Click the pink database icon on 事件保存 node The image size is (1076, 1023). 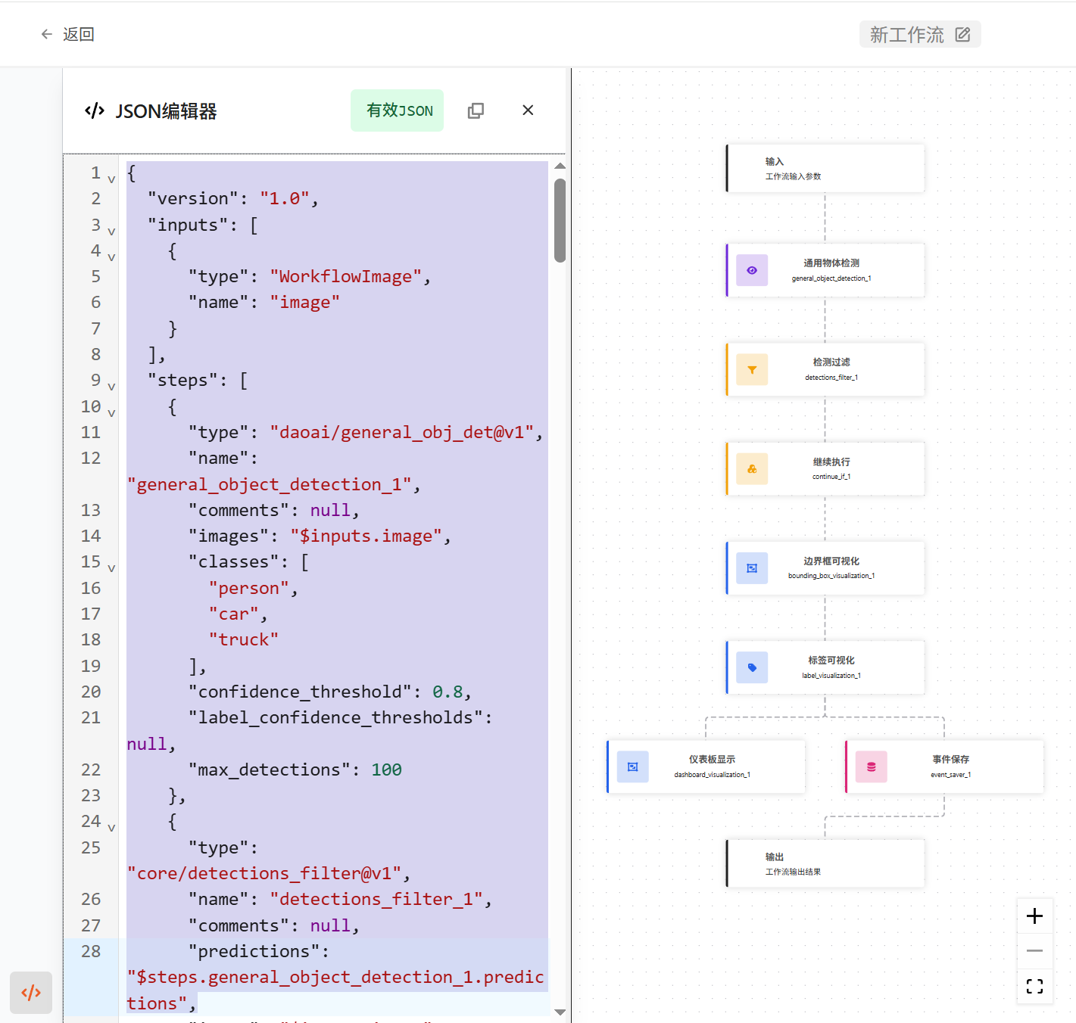(x=871, y=766)
